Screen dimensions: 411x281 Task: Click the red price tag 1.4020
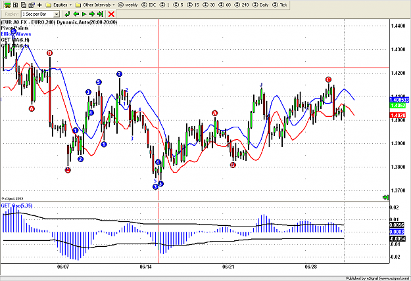click(398, 116)
